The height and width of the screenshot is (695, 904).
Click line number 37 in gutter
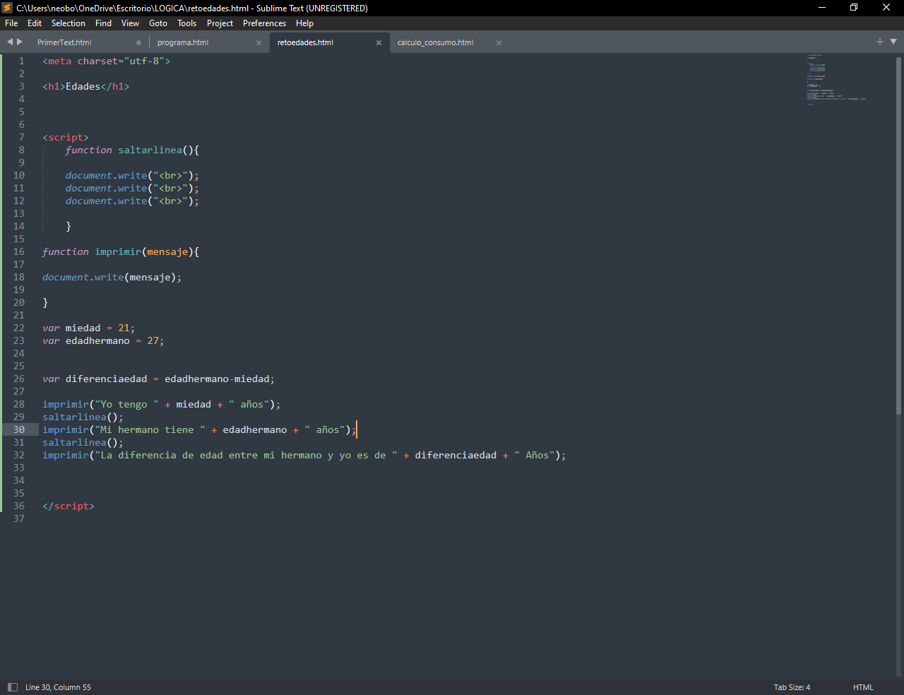[19, 518]
